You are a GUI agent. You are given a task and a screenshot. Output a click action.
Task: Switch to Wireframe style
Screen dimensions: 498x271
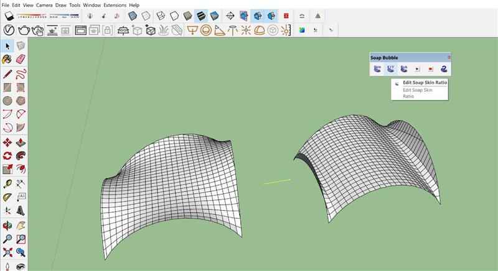tap(161, 16)
